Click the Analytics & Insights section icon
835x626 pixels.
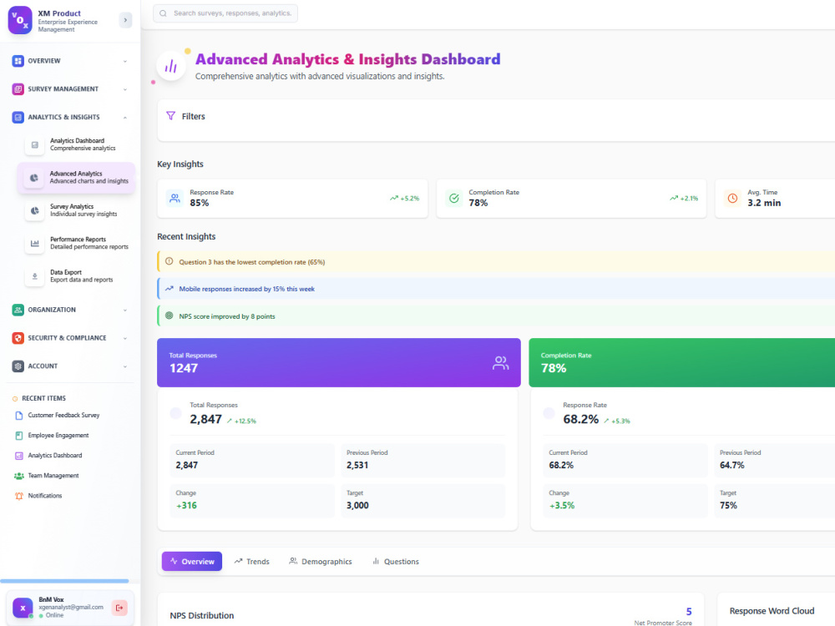[x=18, y=117]
